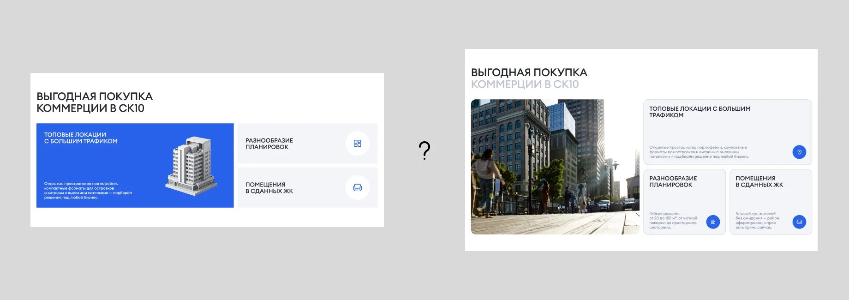Click the ВЫГОДНАЯ ПОКУПКА heading above the grey subheading
Viewport: 849px width, 300px height.
click(529, 72)
